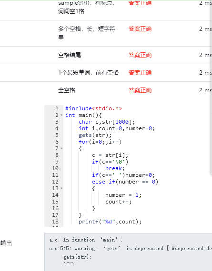Click the for(i=0;;i++) loop line

pyautogui.click(x=100, y=142)
